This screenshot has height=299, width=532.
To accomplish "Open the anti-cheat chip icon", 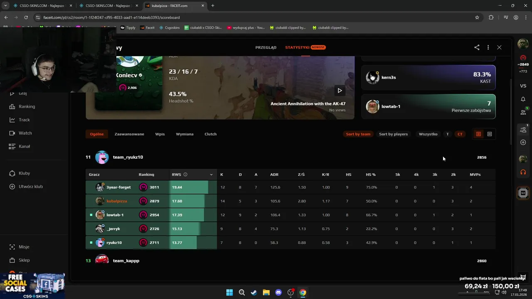I will click(x=523, y=193).
